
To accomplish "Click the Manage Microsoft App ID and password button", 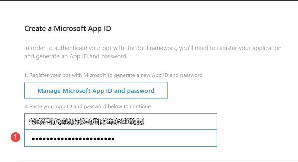I will (x=96, y=91).
